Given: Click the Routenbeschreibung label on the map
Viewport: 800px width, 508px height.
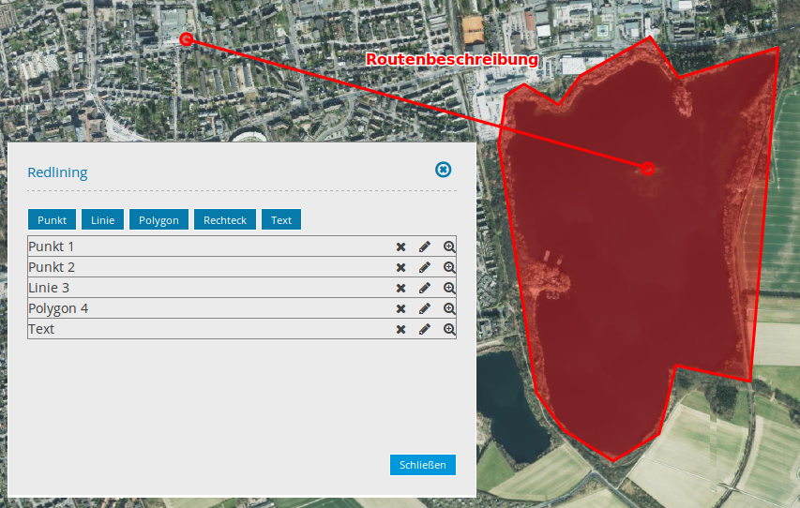Looking at the screenshot, I should 452,59.
